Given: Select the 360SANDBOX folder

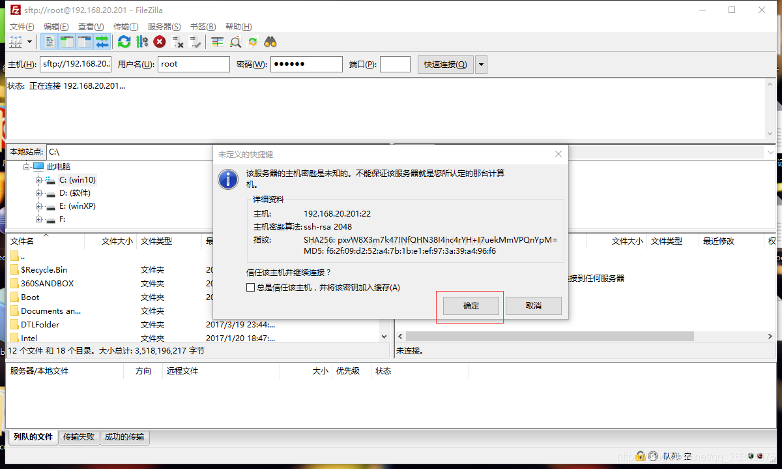Looking at the screenshot, I should 47,283.
